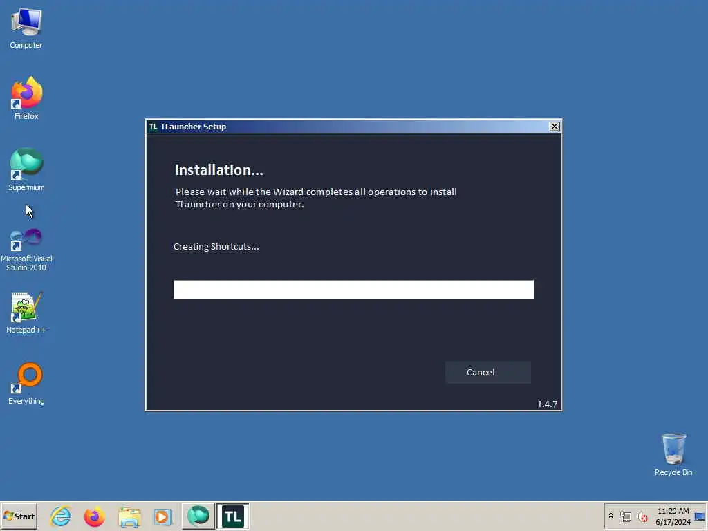Open the muted volume tray icon
This screenshot has width=708, height=531.
(642, 516)
